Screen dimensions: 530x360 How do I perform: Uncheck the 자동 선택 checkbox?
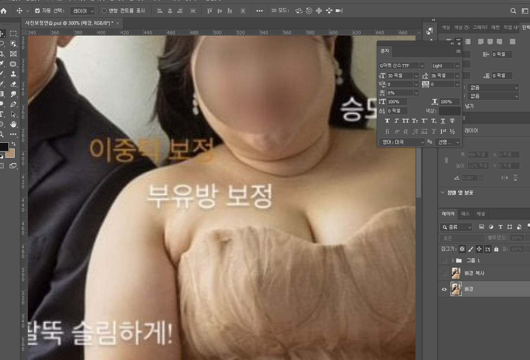point(38,11)
